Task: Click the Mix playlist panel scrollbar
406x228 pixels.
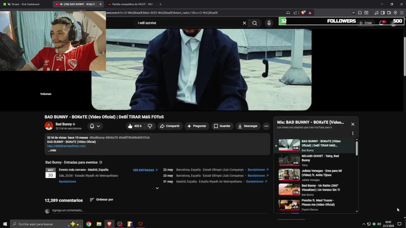Action: point(357,148)
